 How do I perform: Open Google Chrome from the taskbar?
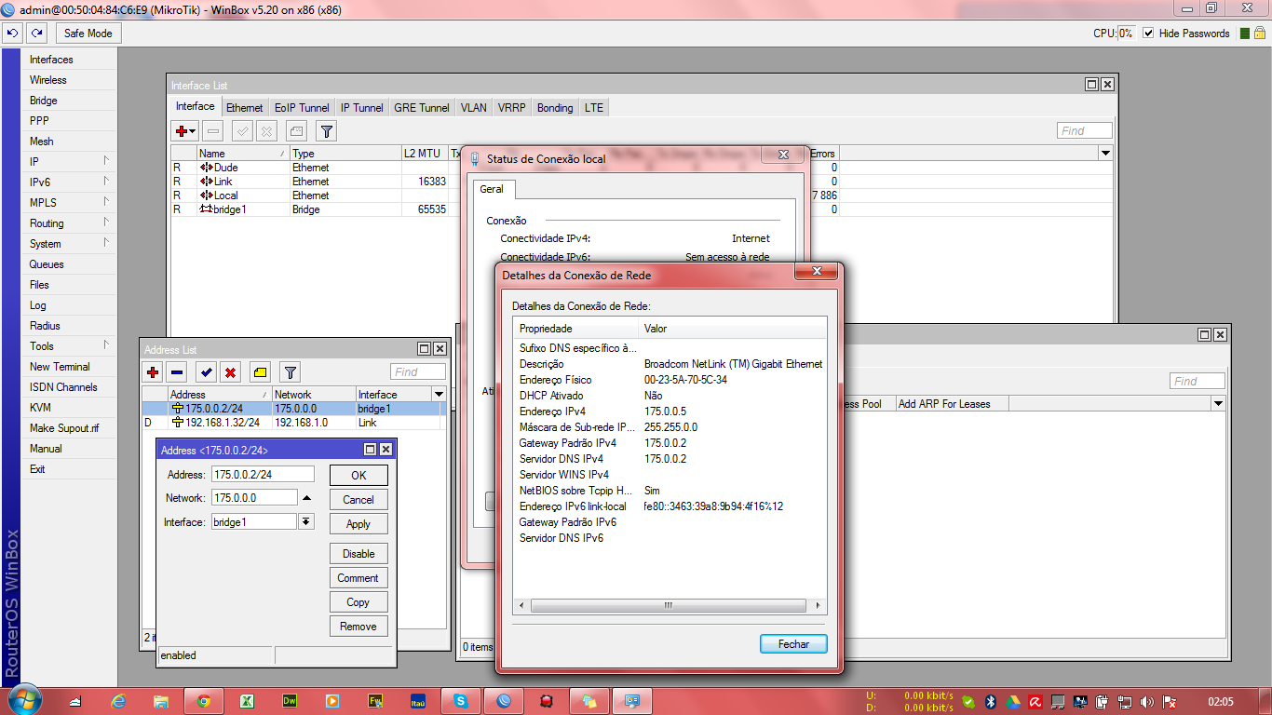[x=204, y=701]
